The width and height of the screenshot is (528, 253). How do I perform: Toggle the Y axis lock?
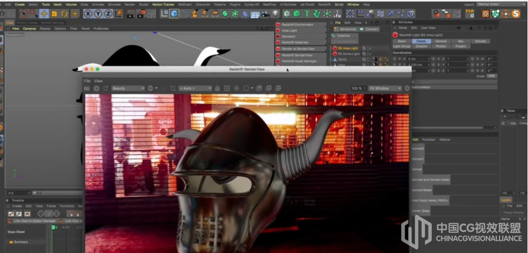point(98,14)
